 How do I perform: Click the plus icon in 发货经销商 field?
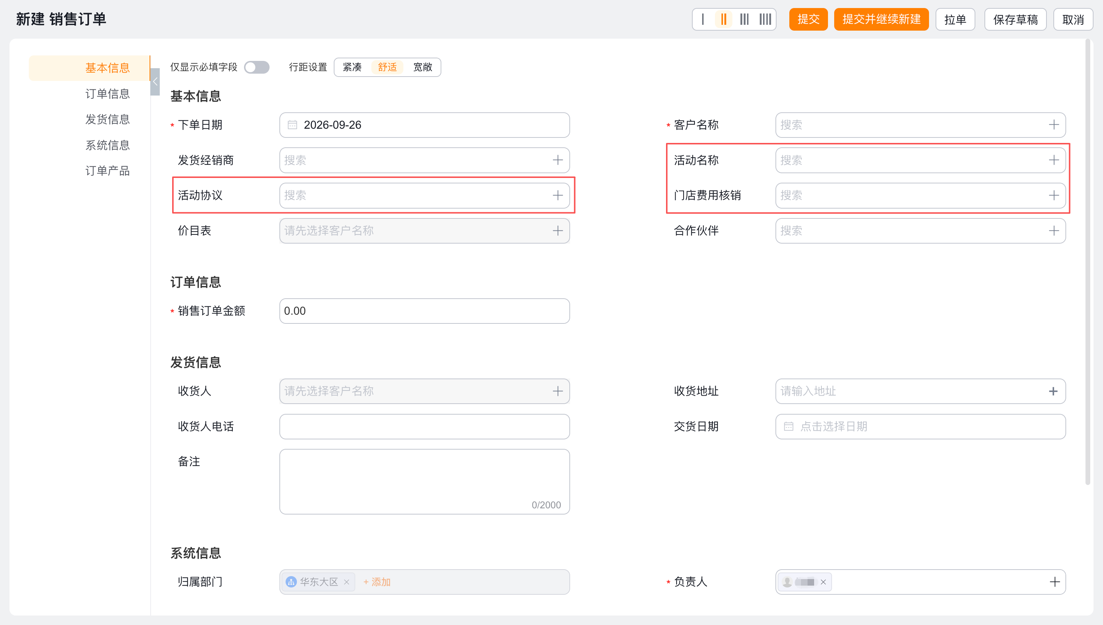point(558,160)
